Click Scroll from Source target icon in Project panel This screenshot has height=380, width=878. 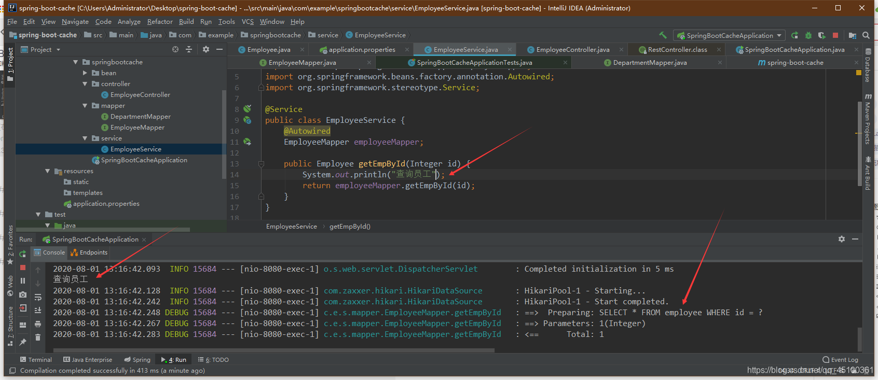pyautogui.click(x=175, y=49)
